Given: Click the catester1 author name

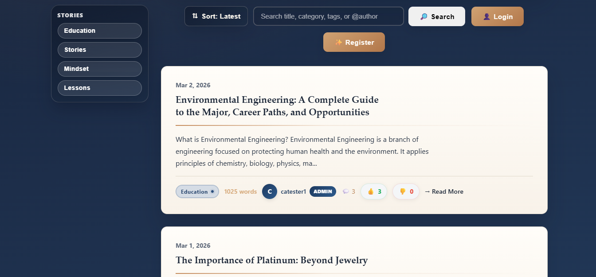Looking at the screenshot, I should coord(293,191).
